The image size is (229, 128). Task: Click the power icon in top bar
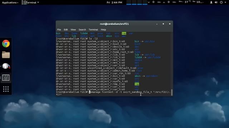(x=221, y=2)
